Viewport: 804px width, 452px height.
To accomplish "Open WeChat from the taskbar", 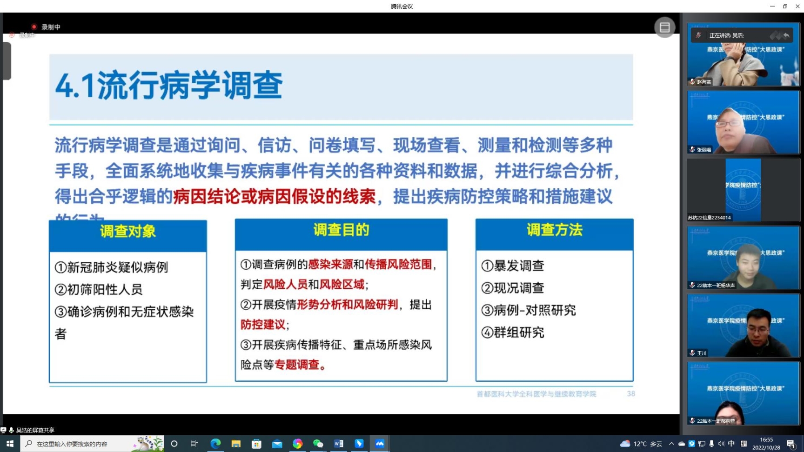I will [318, 444].
